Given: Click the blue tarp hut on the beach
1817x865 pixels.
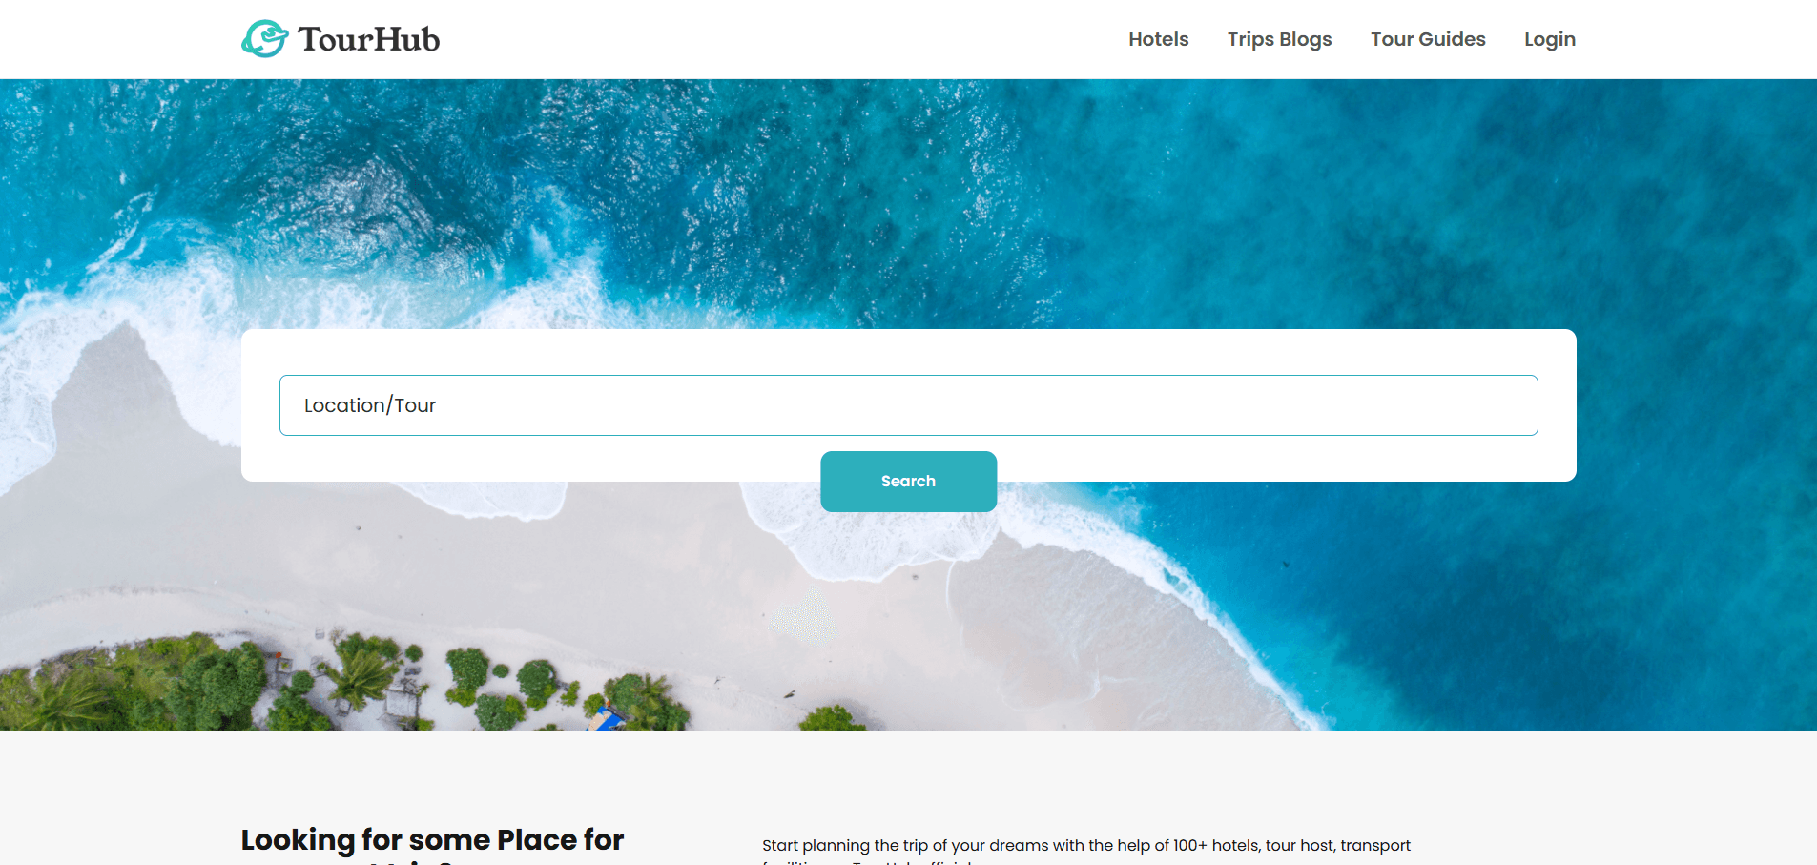Looking at the screenshot, I should click(605, 718).
